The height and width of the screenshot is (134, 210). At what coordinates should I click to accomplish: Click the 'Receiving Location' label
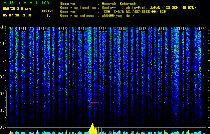pos(78,8)
